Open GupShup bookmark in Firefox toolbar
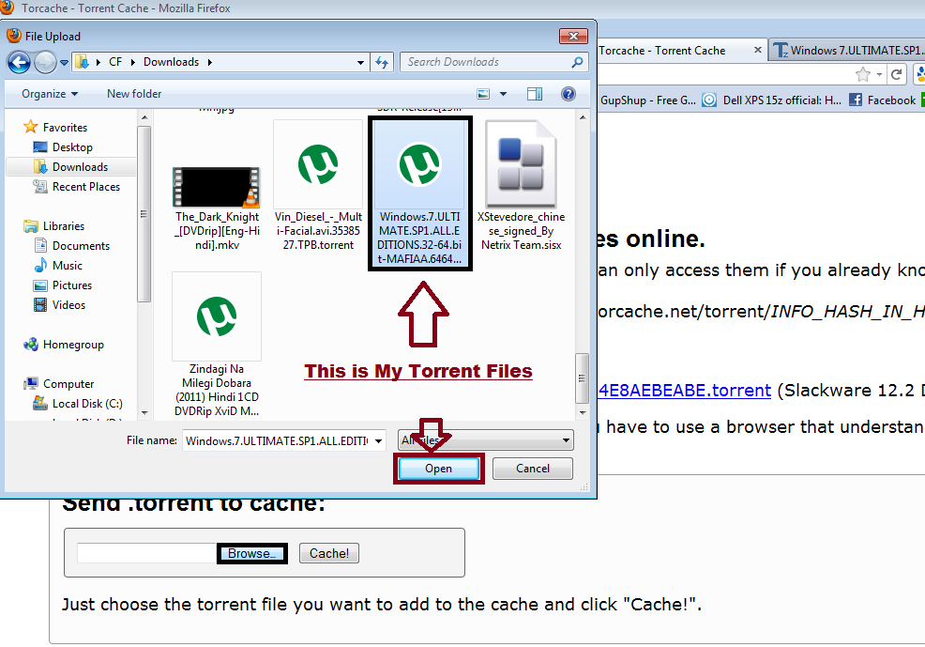Screen dimensions: 925x647 pyautogui.click(x=647, y=100)
